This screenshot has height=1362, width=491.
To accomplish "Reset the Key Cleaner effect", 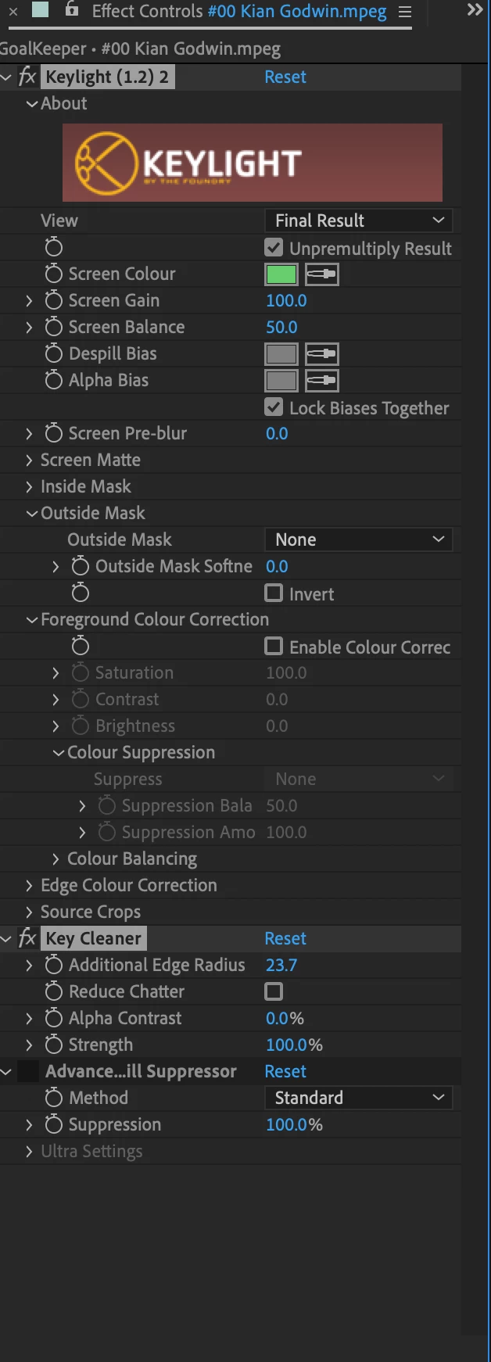I will 285,938.
